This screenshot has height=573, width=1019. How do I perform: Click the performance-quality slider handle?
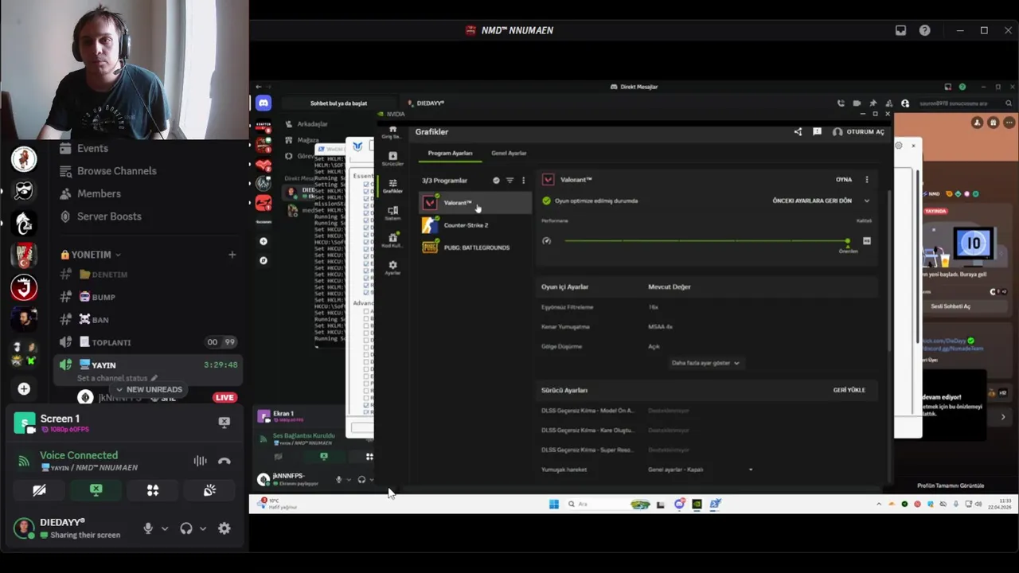click(x=848, y=240)
